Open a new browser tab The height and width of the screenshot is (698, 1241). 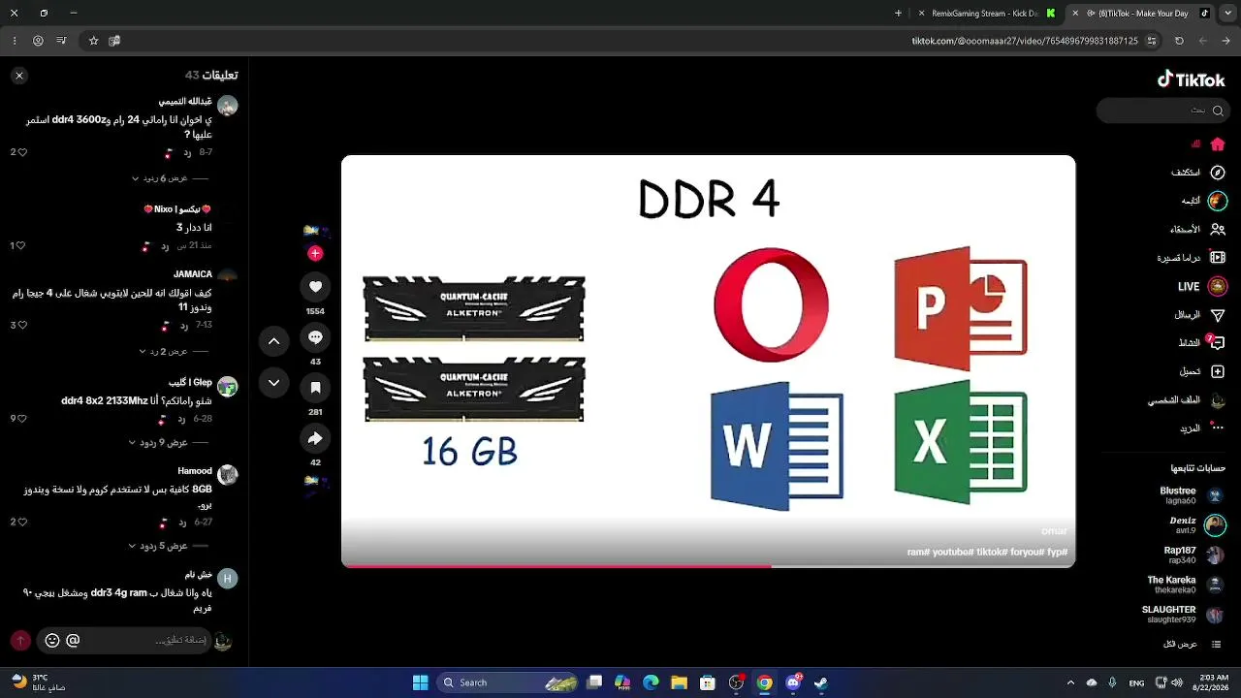tap(898, 14)
